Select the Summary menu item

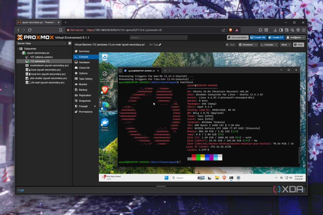(86, 51)
